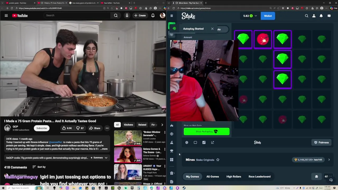Open the Stake Wallet

pos(268,16)
